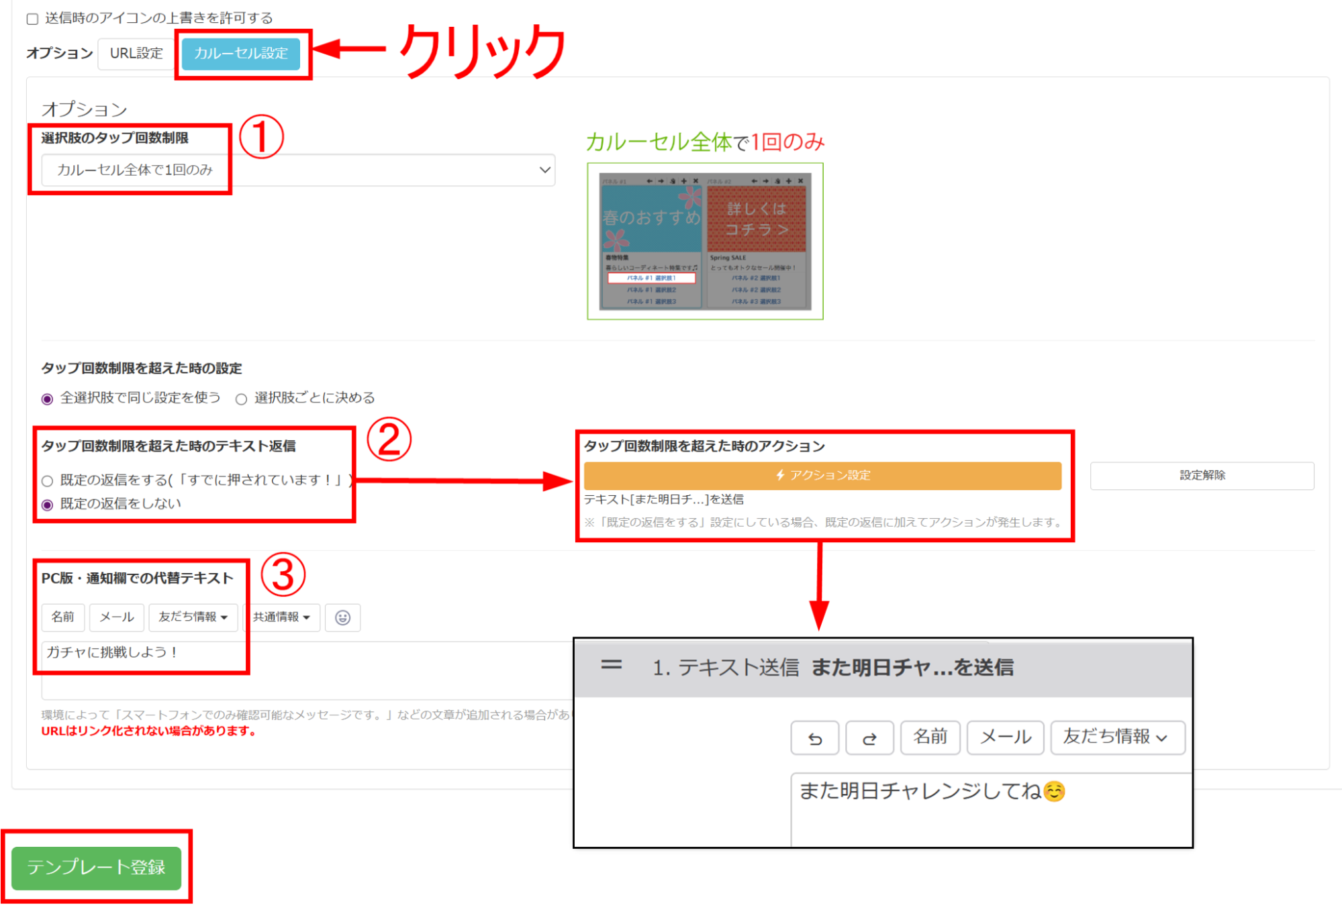Move パネル #1 right using the arrow icon
Viewport: 1342px width, 918px height.
pos(661,181)
